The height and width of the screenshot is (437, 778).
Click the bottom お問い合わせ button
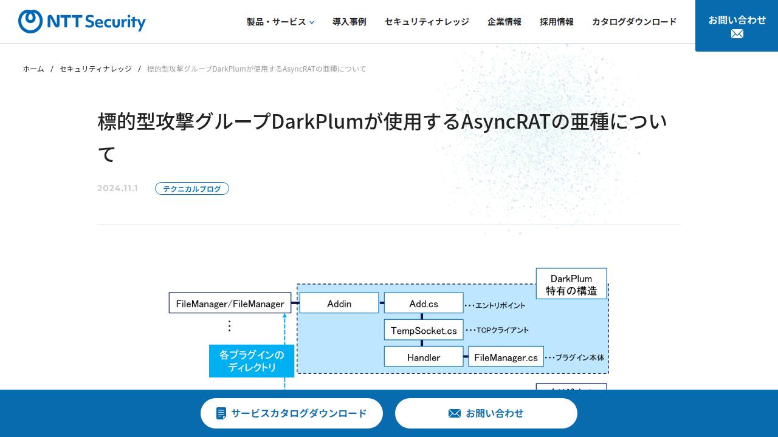click(486, 413)
